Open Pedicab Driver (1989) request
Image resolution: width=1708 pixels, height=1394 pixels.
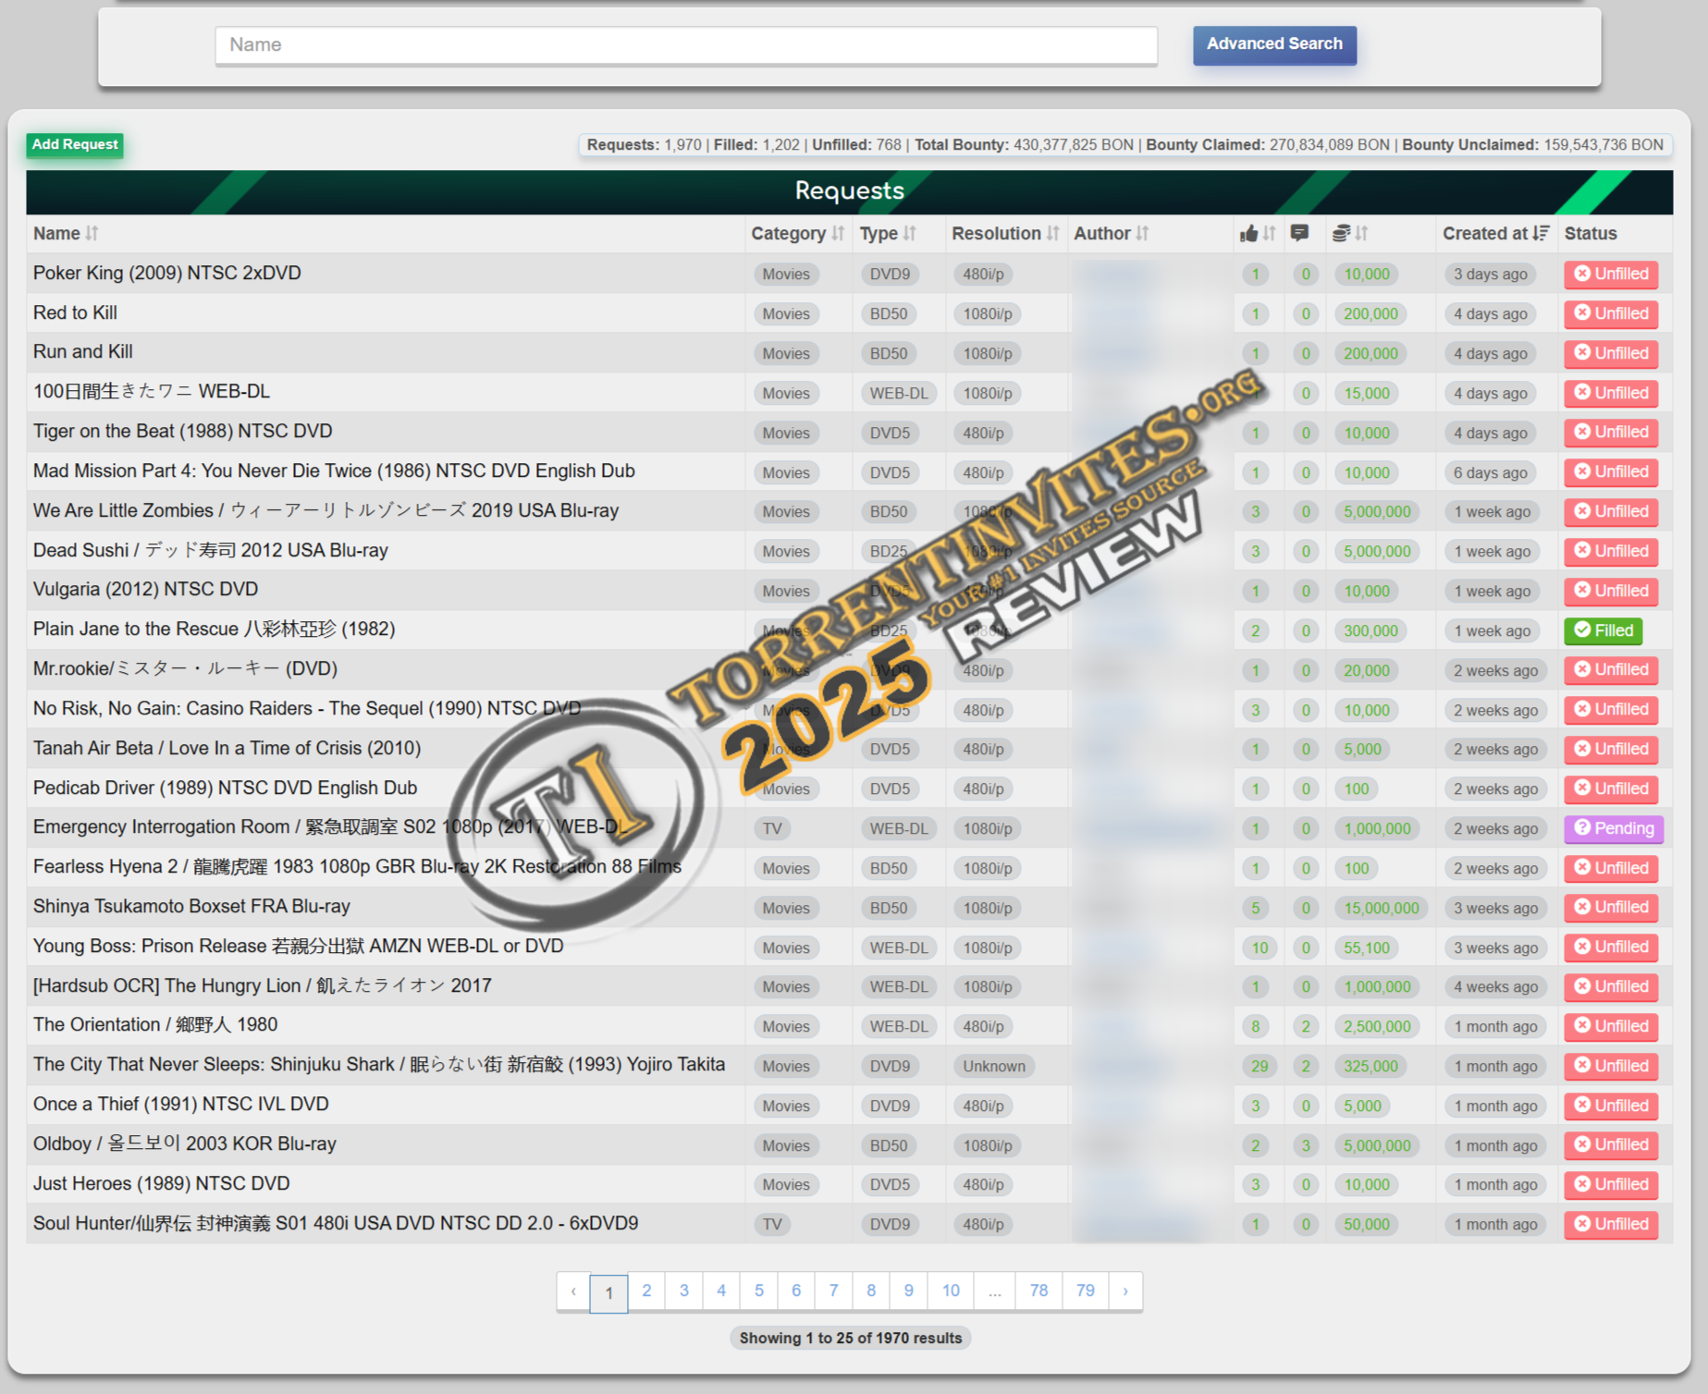pyautogui.click(x=226, y=788)
